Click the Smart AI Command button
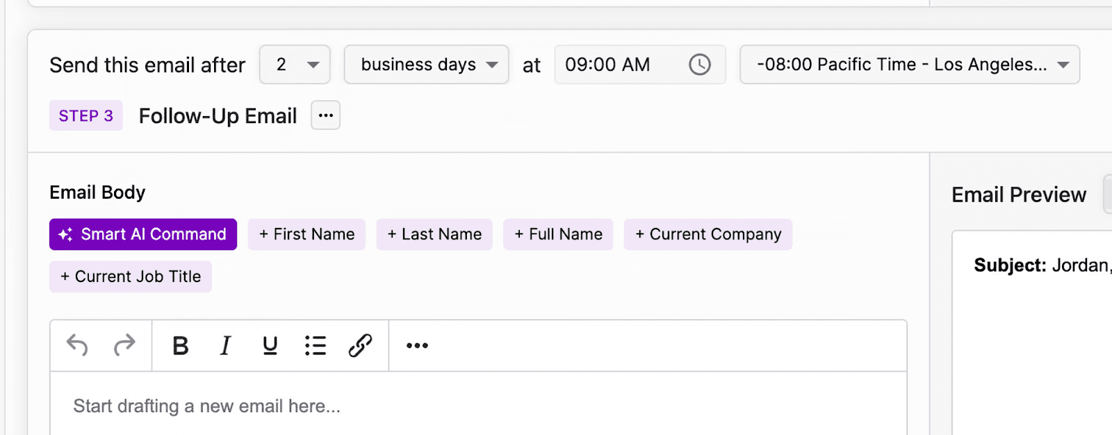 point(143,234)
